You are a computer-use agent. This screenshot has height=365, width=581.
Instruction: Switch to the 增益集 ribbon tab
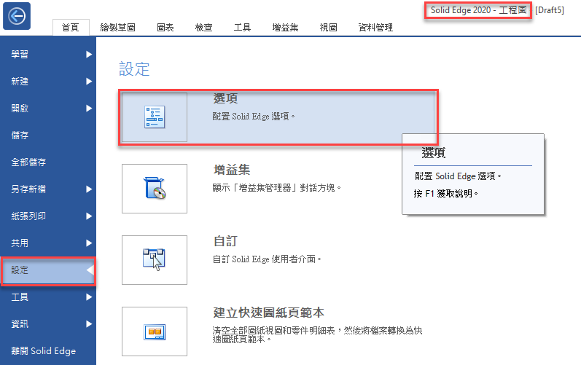(285, 28)
